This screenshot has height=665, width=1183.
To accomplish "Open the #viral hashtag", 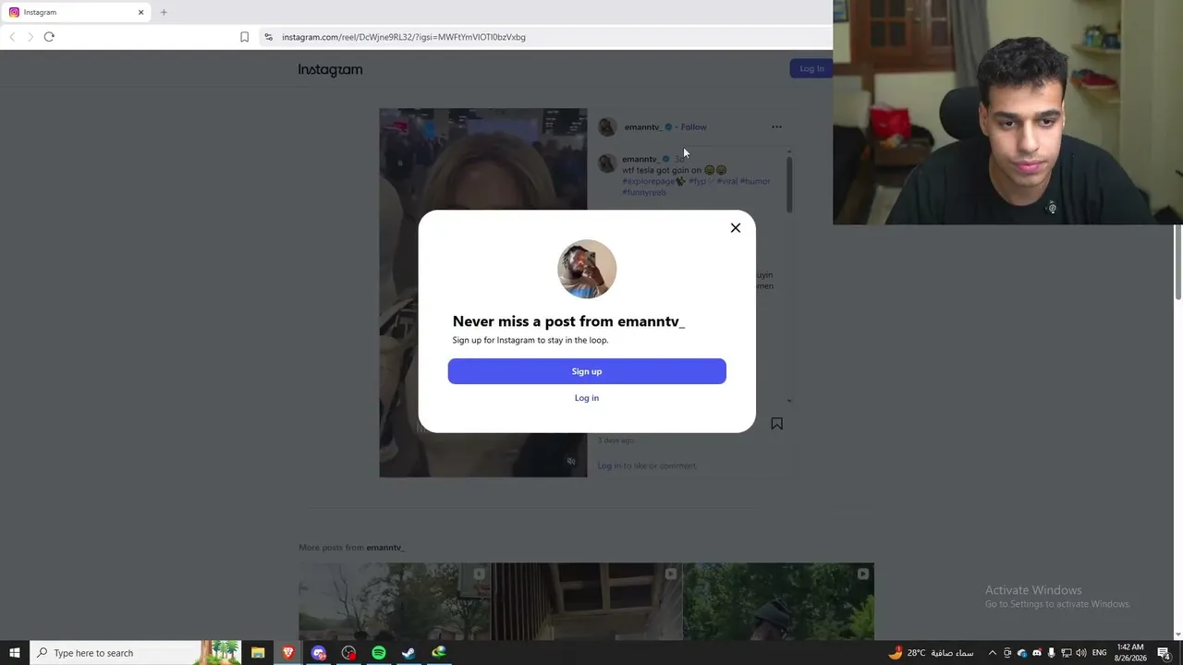I will pos(727,181).
